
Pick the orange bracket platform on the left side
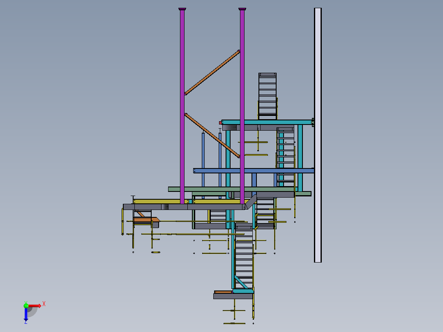pyautogui.click(x=146, y=219)
